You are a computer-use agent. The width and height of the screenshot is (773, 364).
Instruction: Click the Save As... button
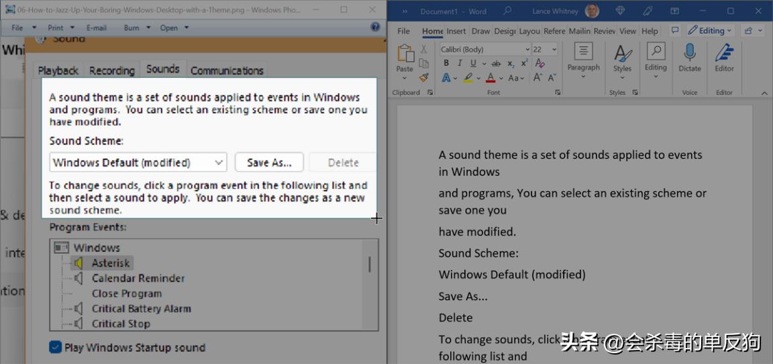tap(268, 163)
